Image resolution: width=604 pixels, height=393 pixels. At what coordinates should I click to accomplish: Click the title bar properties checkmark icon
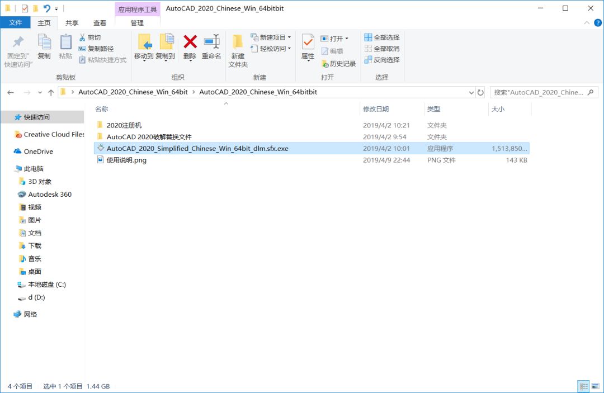[25, 8]
